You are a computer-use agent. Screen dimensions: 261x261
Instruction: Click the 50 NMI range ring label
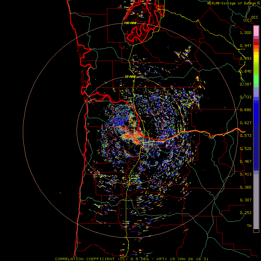pyautogui.click(x=130, y=77)
